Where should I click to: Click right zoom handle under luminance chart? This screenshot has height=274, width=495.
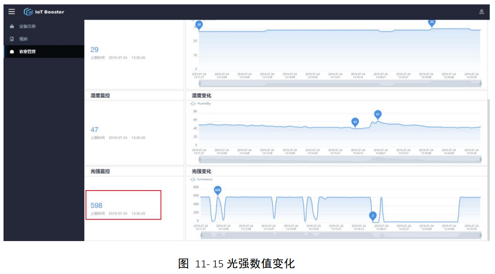[481, 235]
